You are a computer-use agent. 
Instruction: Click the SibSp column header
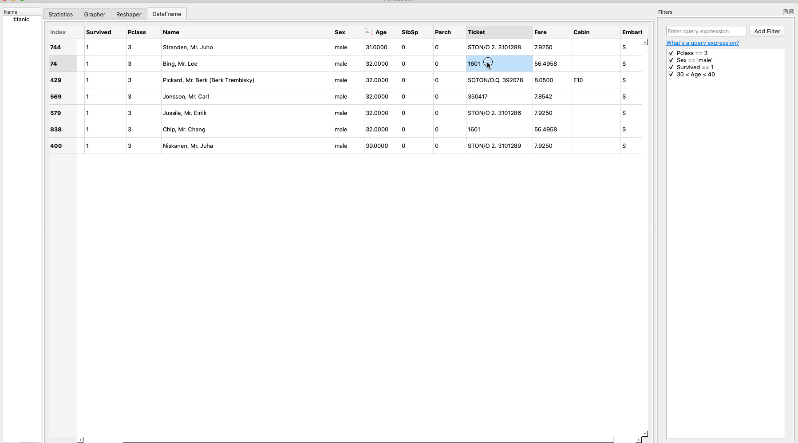(417, 32)
